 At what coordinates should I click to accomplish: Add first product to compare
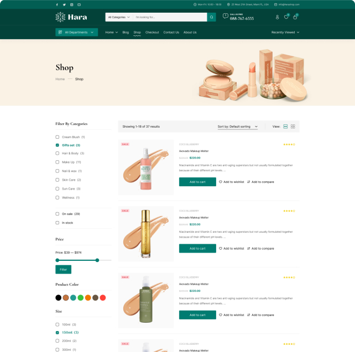coord(260,182)
